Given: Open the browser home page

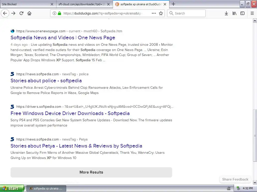Looking at the screenshot, I should pyautogui.click(x=29, y=13).
